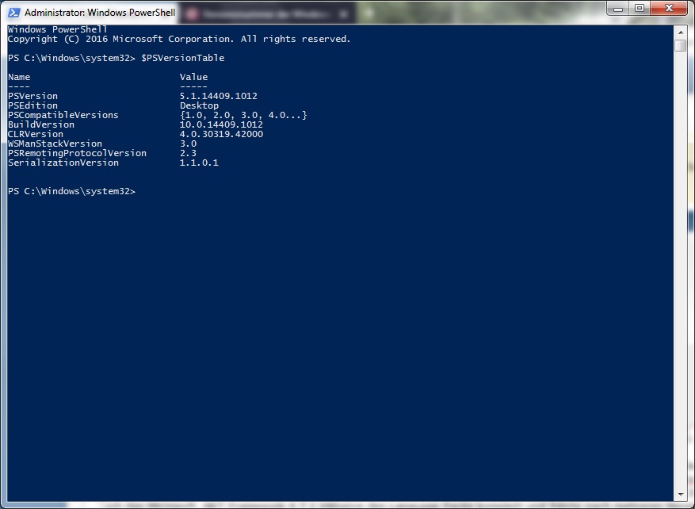
Task: Click the Desktop edition value
Action: click(199, 105)
